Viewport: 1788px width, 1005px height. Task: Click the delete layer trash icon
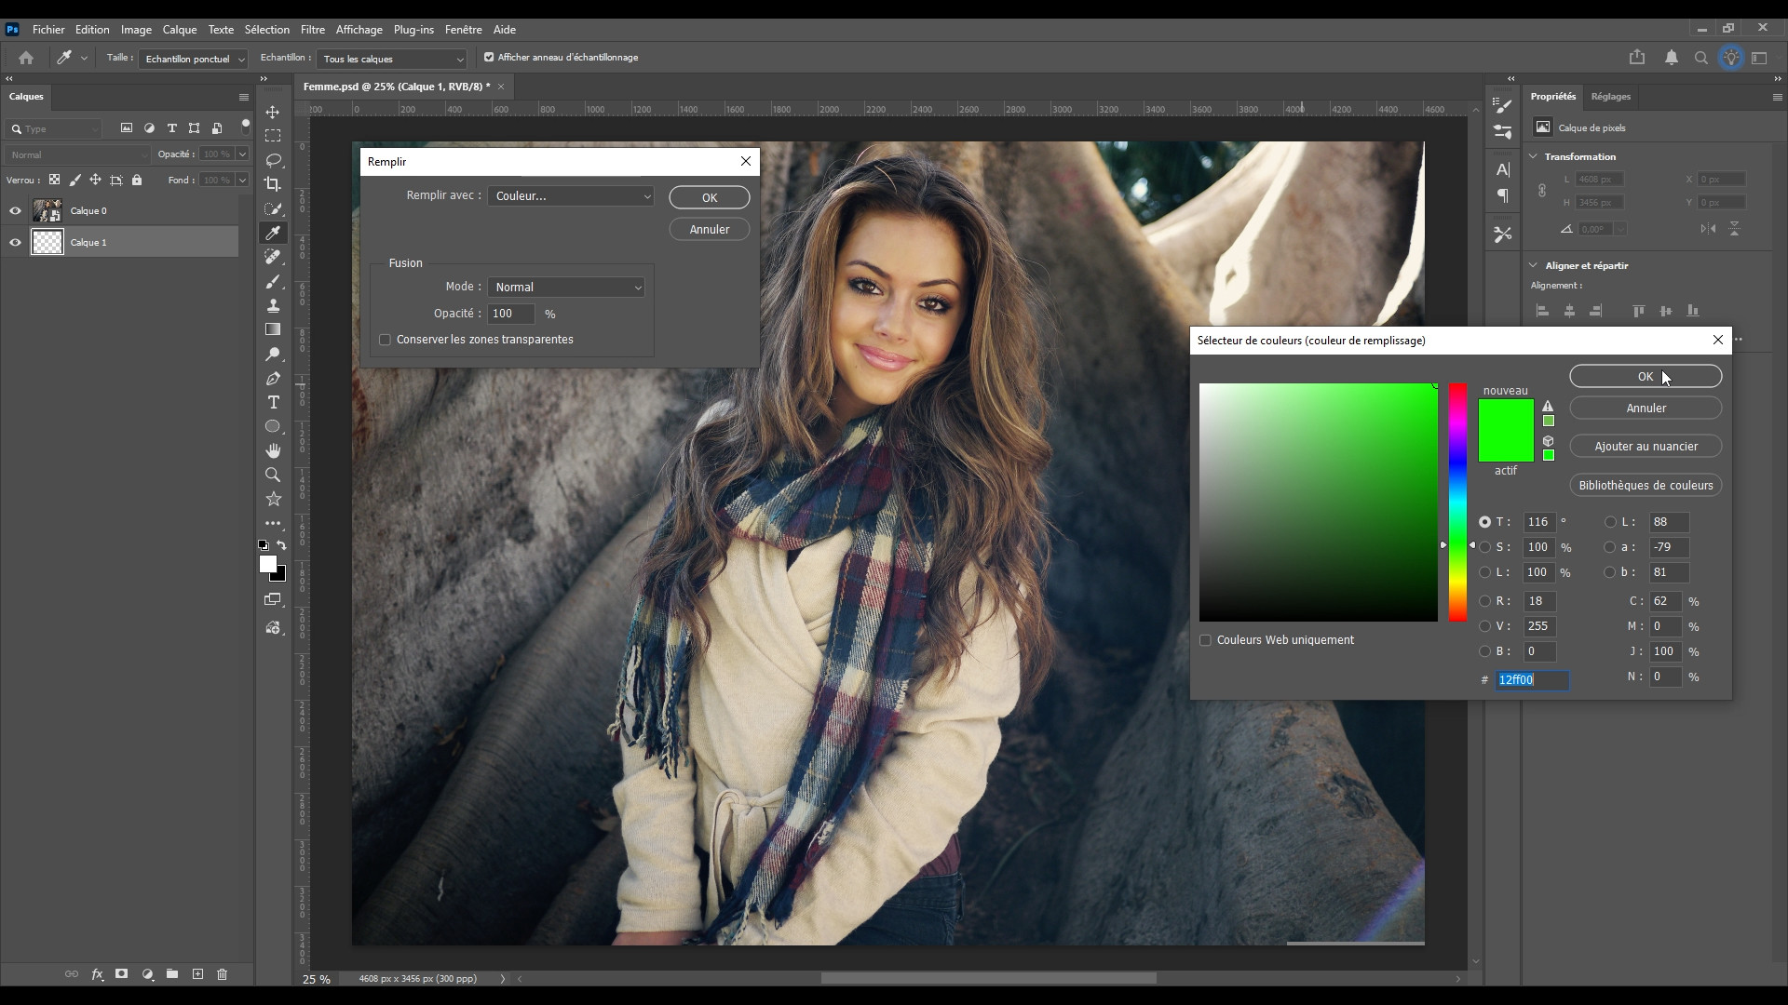tap(223, 974)
